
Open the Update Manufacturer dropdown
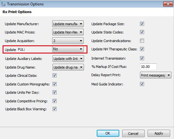[x=68, y=24]
